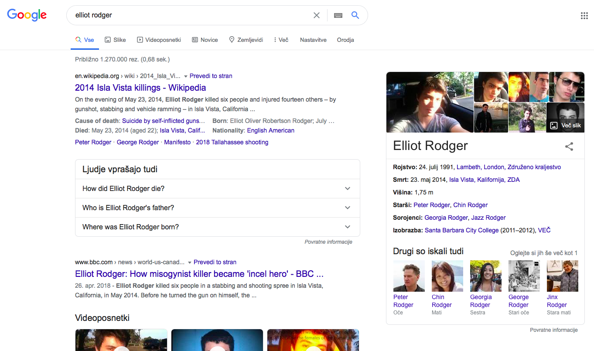
Task: Open the 2018 Tallahassee shooting sitelink
Action: pos(232,142)
